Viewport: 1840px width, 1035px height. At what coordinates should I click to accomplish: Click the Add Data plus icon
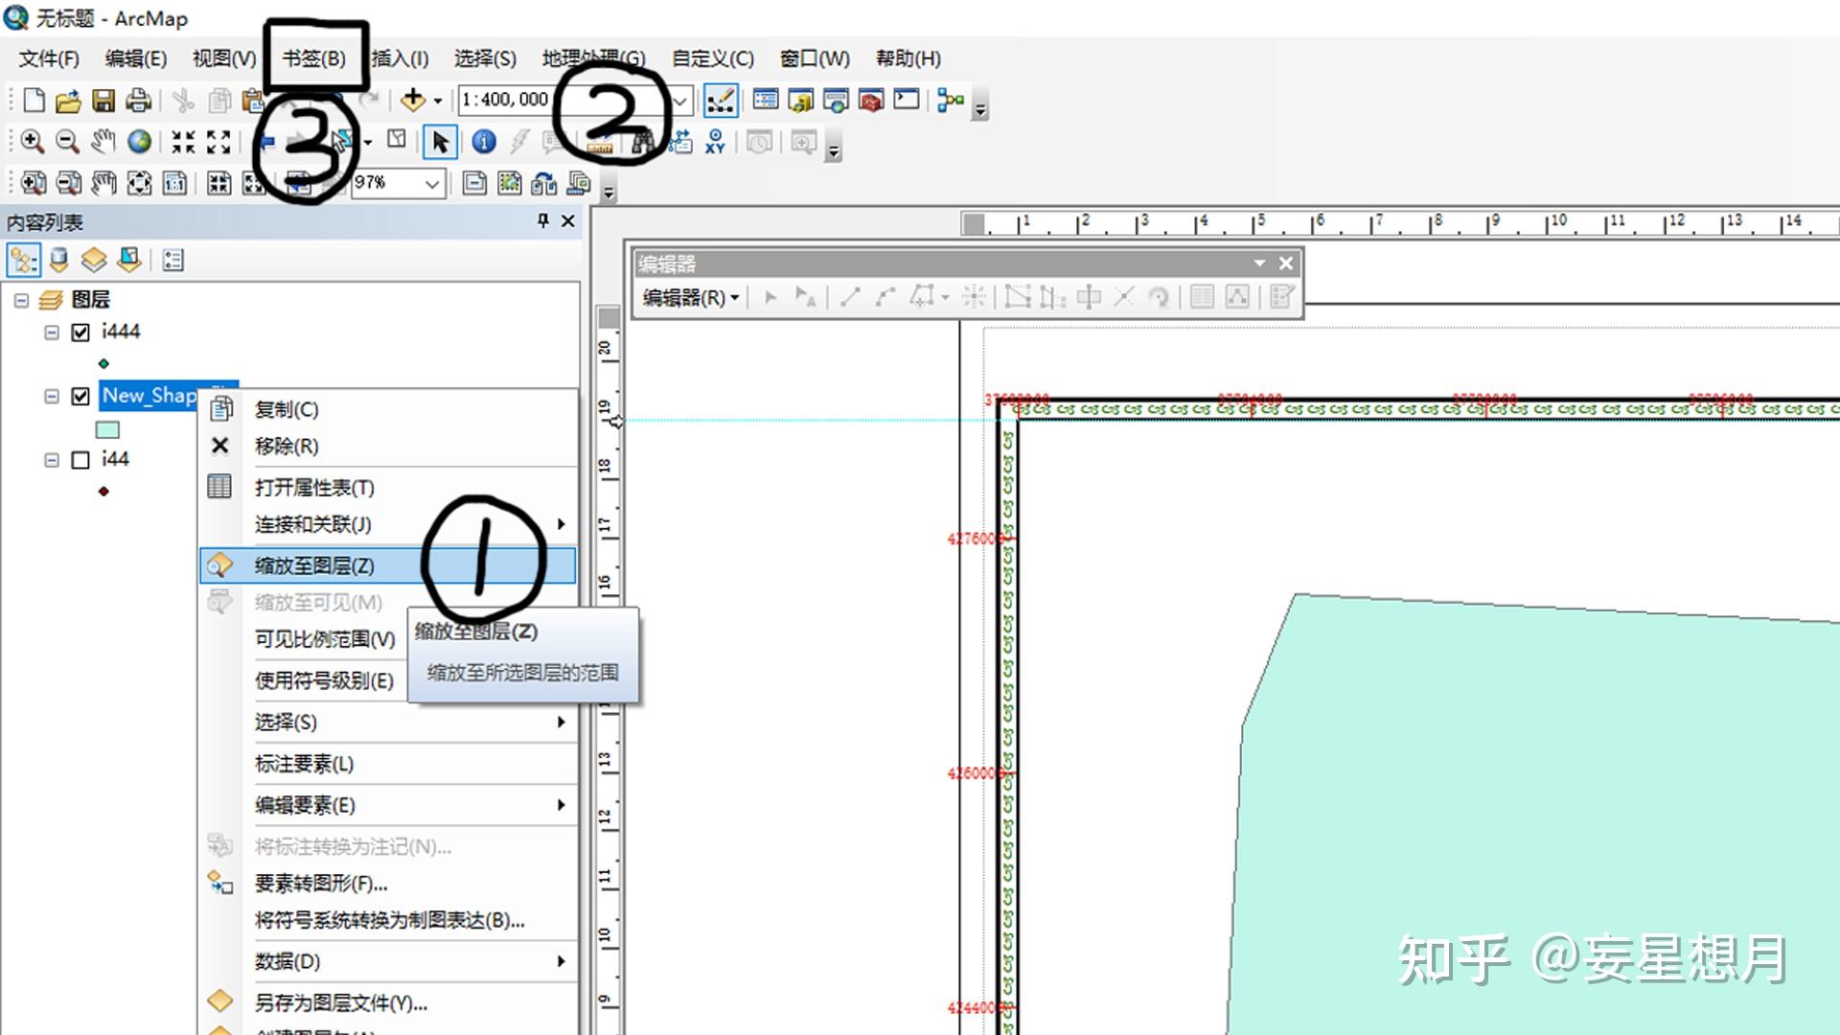413,100
